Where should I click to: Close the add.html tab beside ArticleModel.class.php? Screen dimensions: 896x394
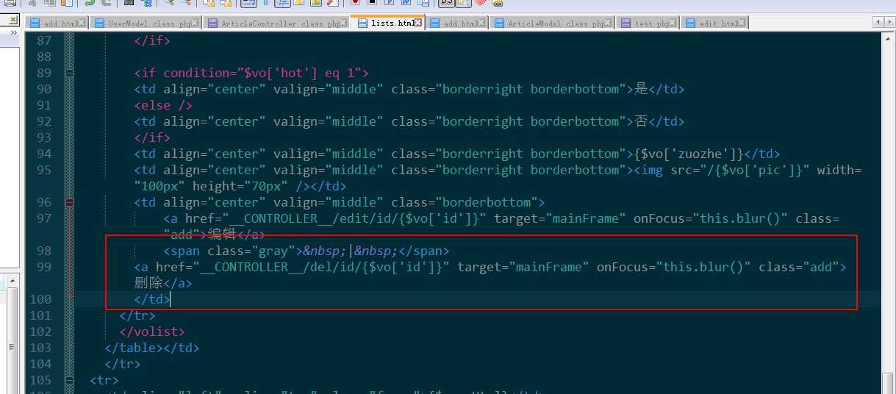[482, 24]
